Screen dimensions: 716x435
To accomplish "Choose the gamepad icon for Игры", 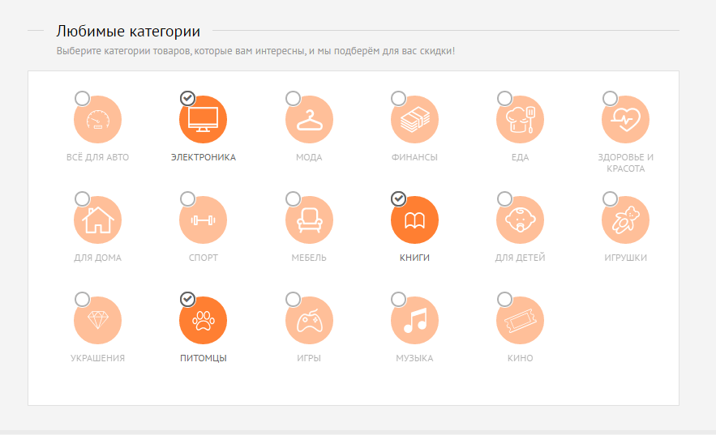I will click(x=309, y=320).
